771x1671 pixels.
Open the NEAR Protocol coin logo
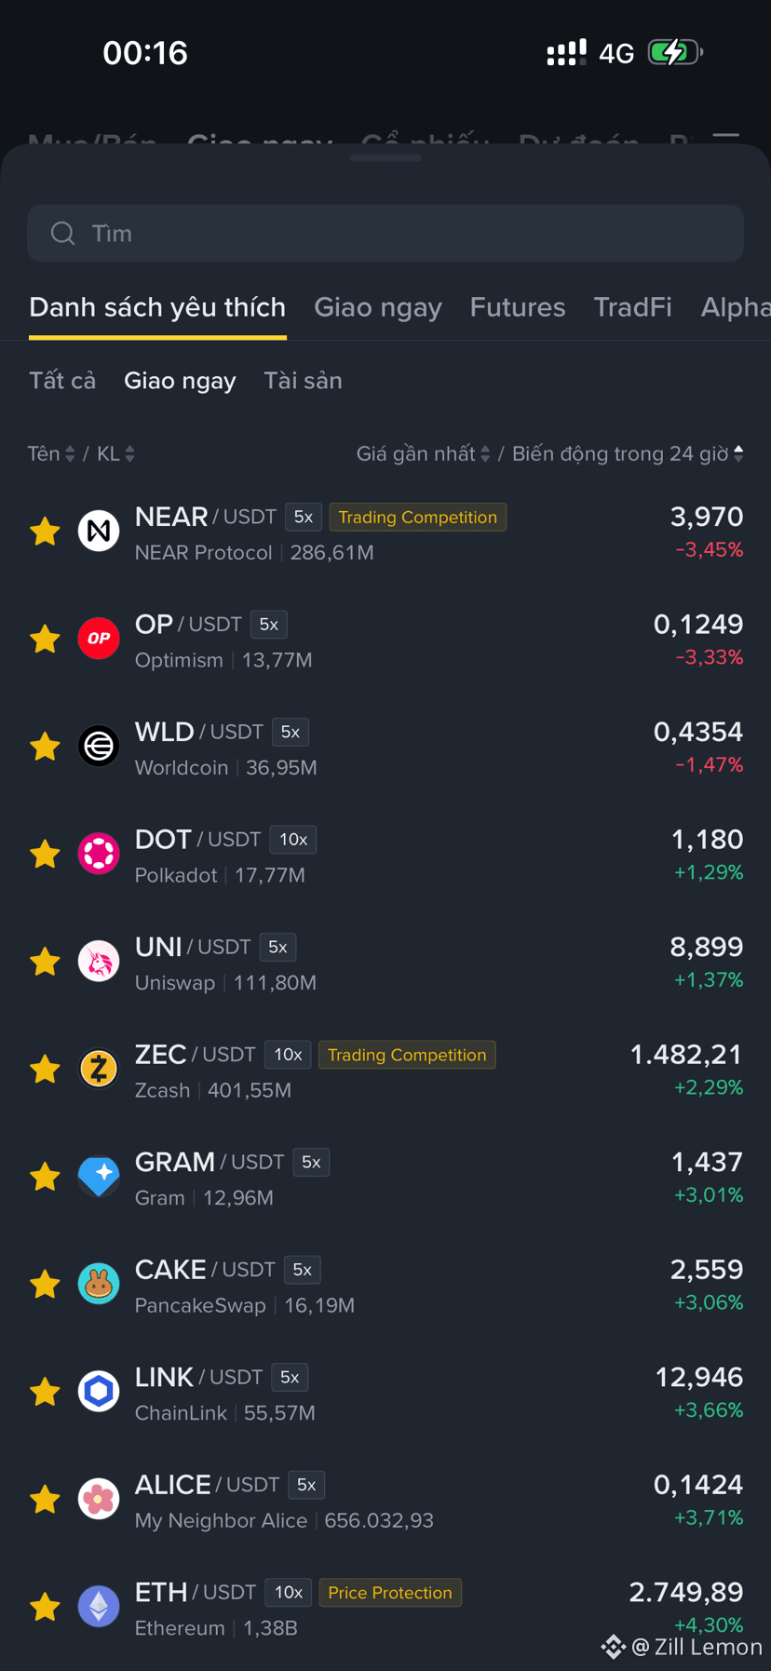pyautogui.click(x=99, y=532)
